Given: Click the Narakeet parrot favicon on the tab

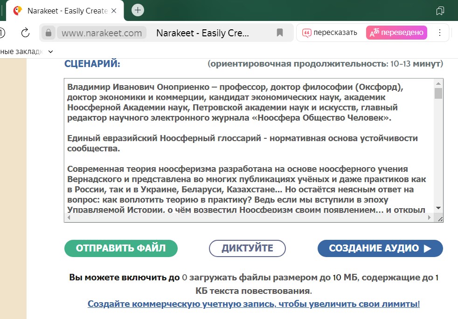Looking at the screenshot, I should coord(18,11).
